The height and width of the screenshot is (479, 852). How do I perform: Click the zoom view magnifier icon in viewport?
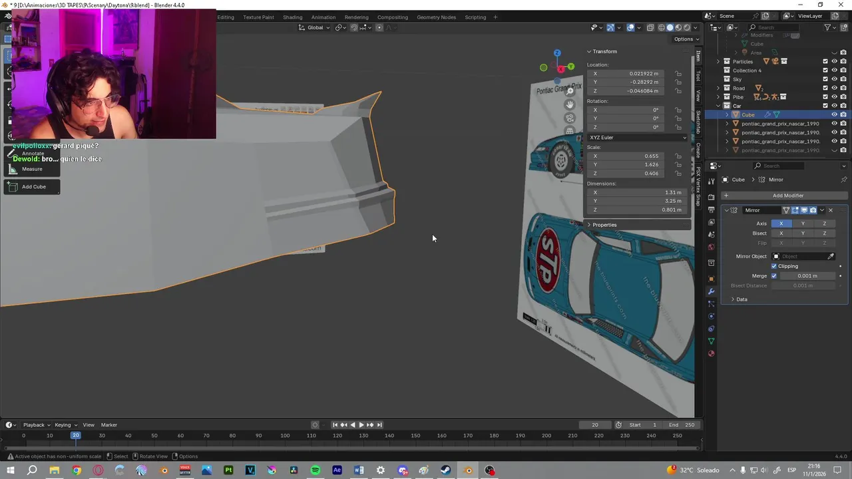pos(570,91)
